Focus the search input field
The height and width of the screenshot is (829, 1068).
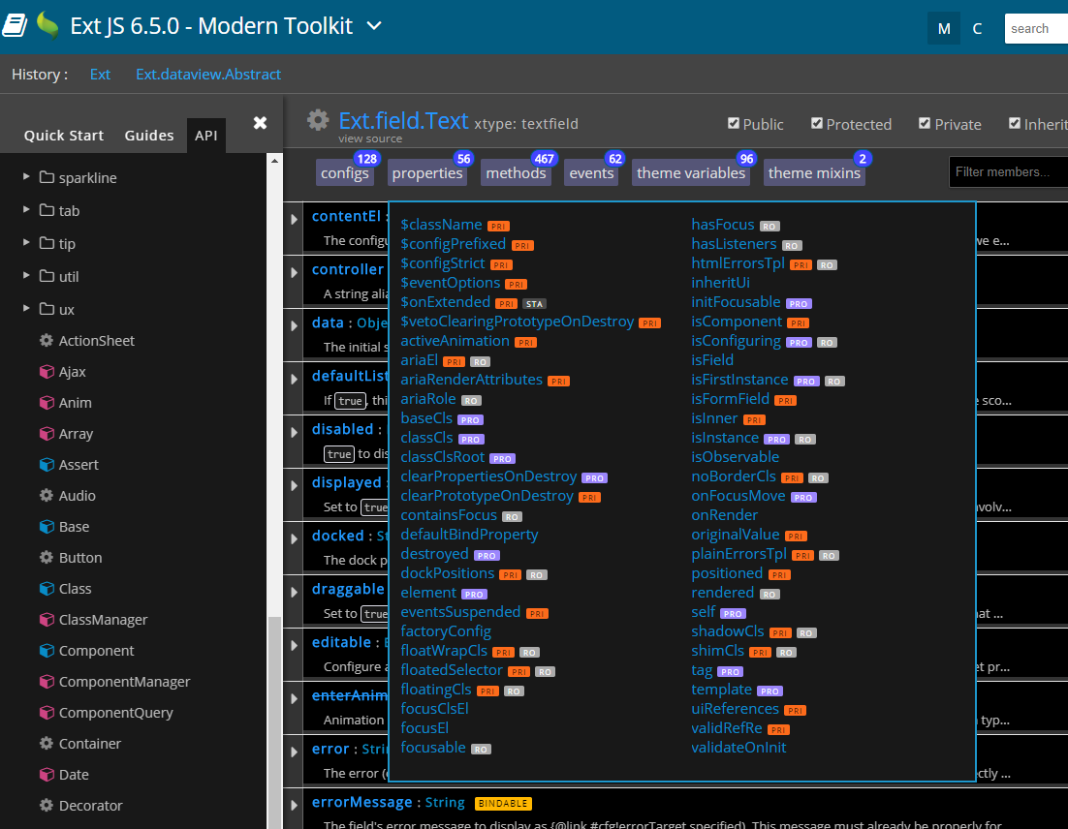1036,29
